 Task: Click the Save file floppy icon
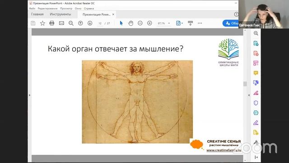(33, 23)
